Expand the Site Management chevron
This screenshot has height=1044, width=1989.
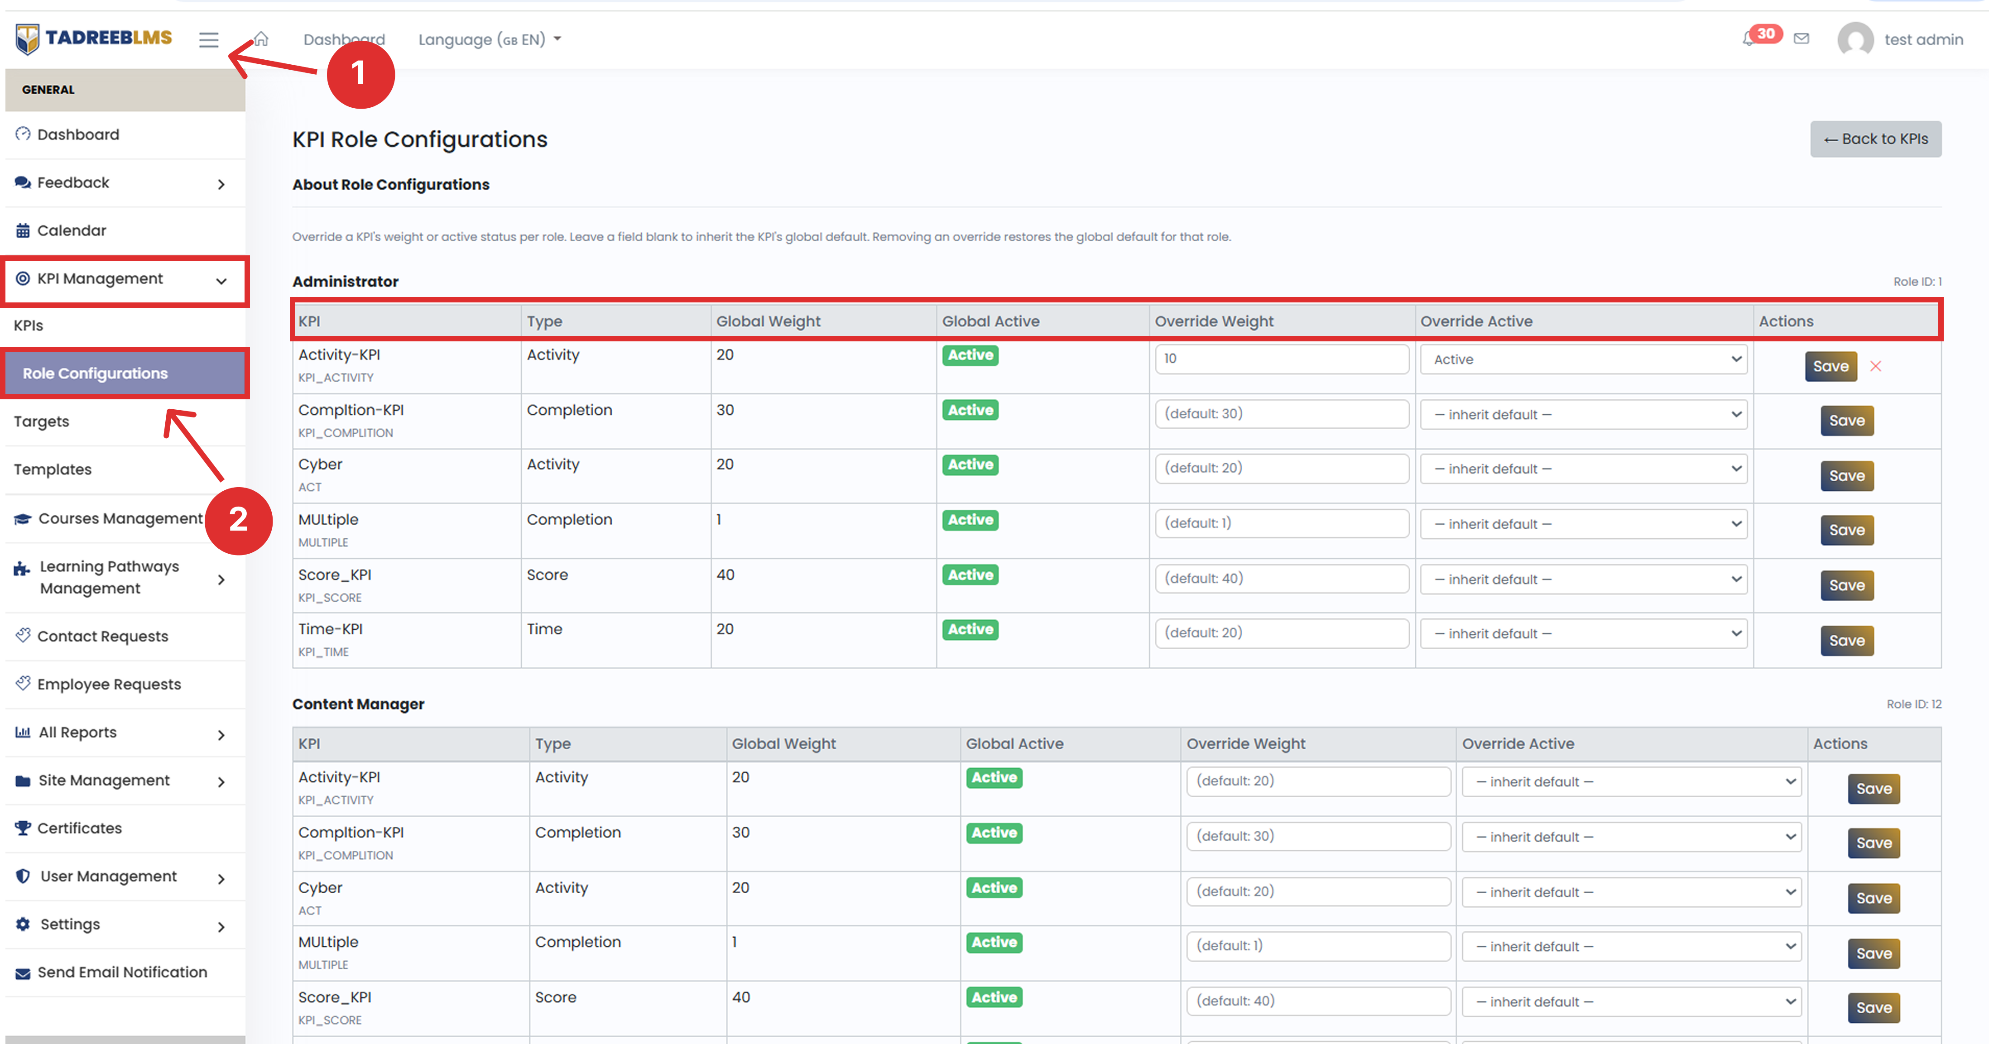click(221, 782)
